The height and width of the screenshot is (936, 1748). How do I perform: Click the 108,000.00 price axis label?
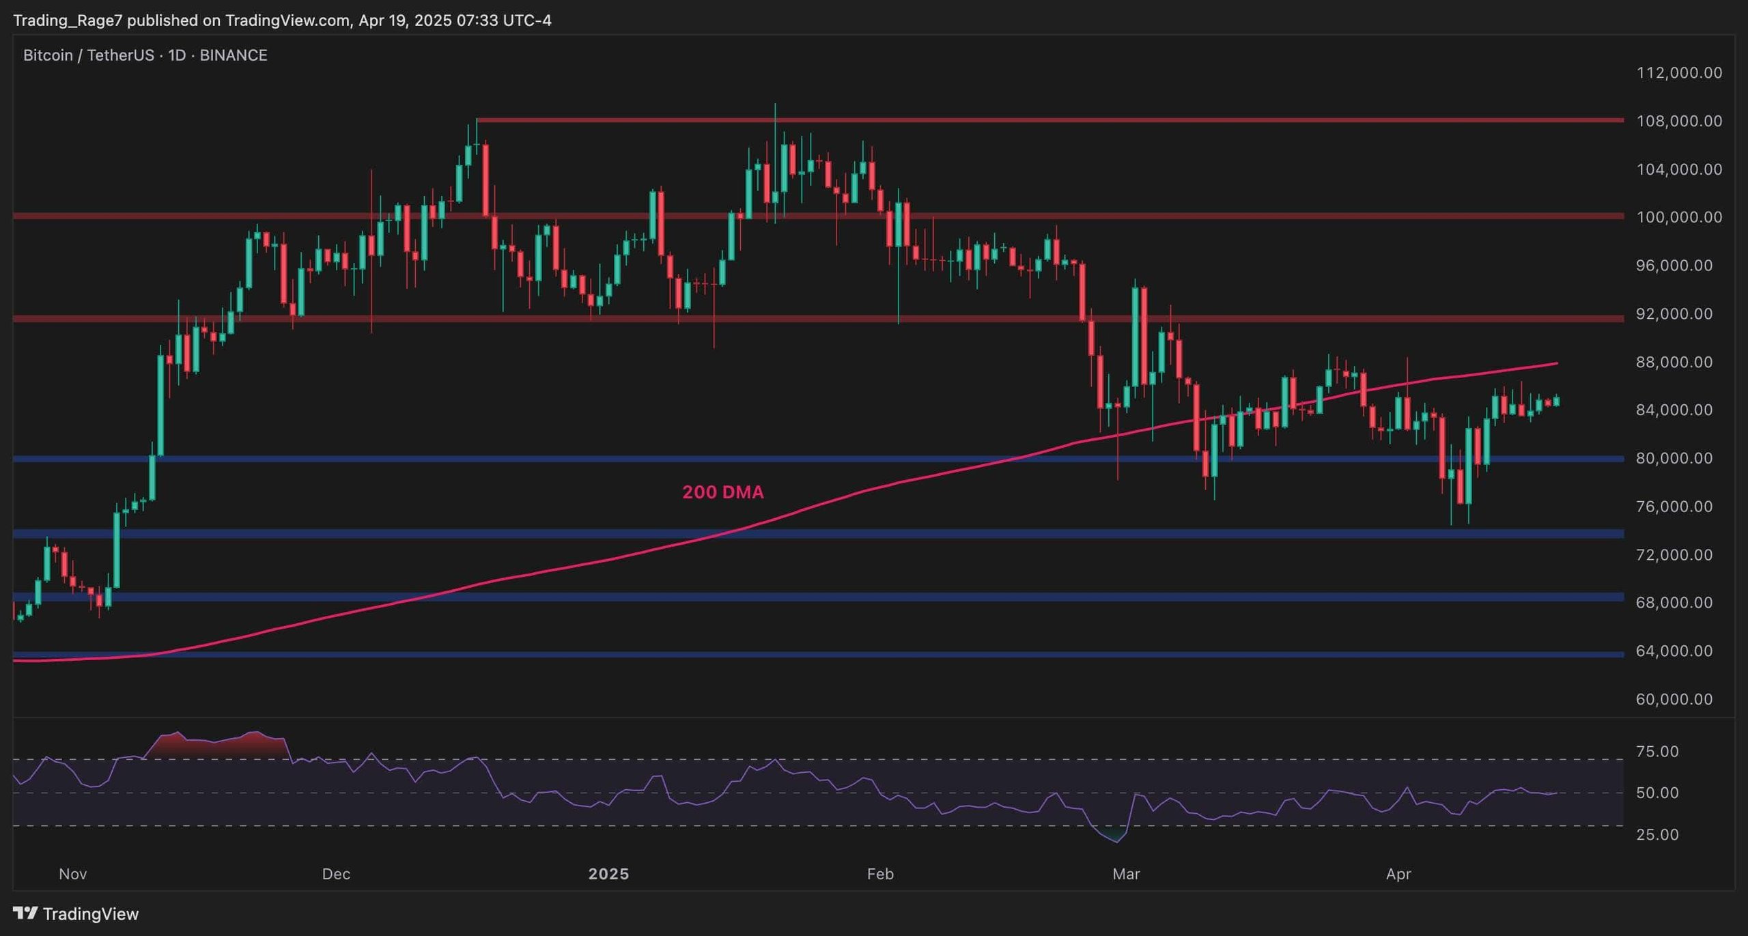click(1678, 121)
